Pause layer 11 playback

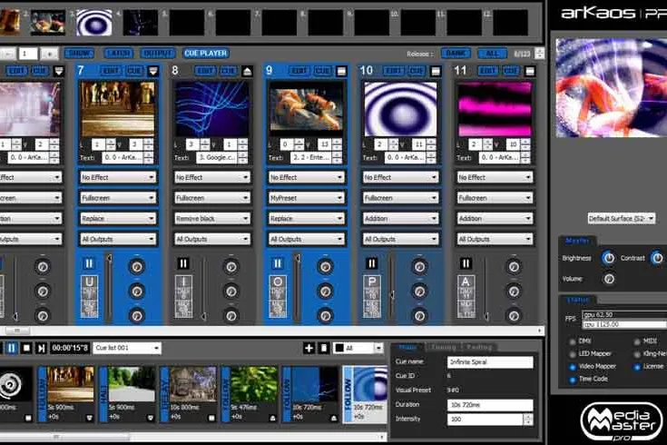pos(466,263)
